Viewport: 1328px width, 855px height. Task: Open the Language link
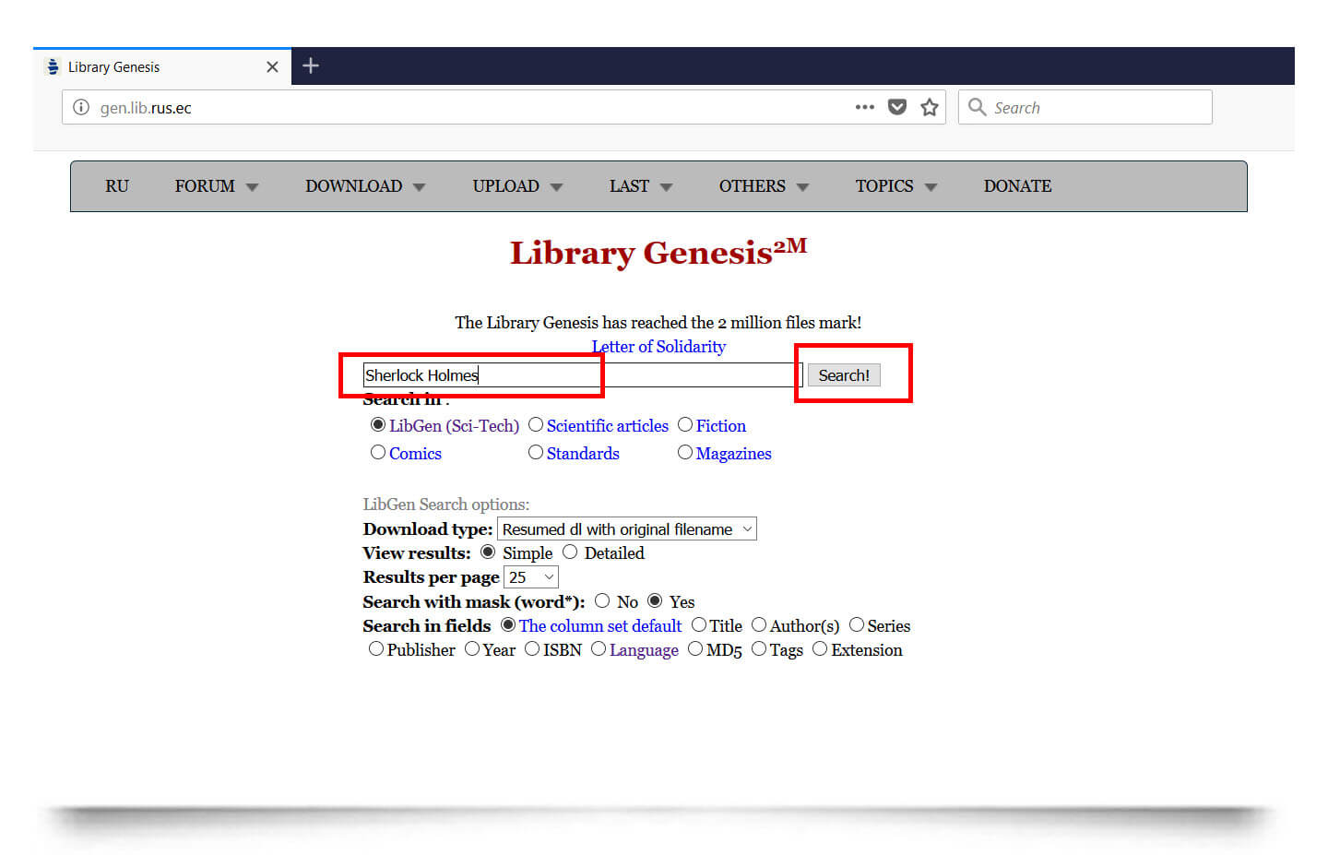pyautogui.click(x=644, y=650)
